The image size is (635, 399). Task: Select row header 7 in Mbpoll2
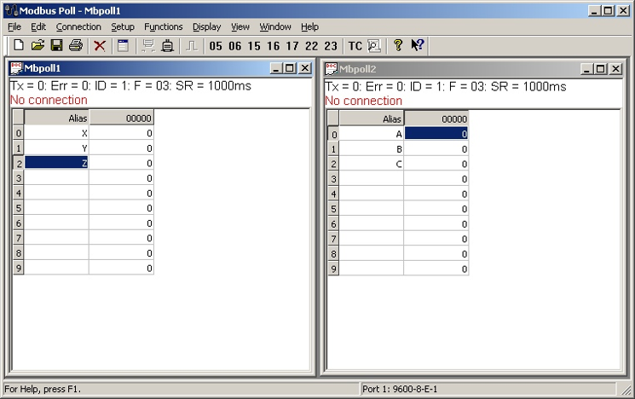coord(333,239)
